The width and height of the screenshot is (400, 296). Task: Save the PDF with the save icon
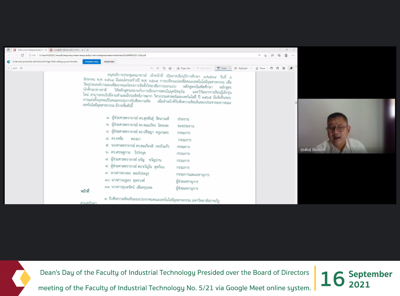278,68
